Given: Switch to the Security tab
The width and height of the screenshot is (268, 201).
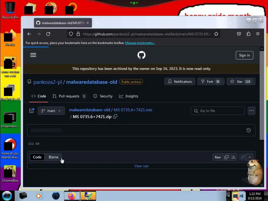Looking at the screenshot, I should tap(103, 96).
